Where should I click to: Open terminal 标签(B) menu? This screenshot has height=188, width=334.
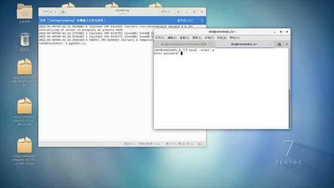point(222,38)
